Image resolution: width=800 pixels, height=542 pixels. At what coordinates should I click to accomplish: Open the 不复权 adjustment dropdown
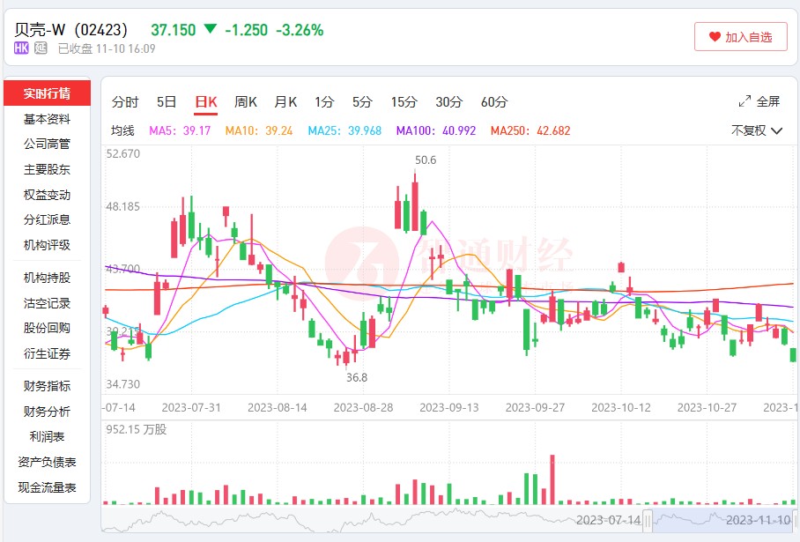pyautogui.click(x=756, y=130)
